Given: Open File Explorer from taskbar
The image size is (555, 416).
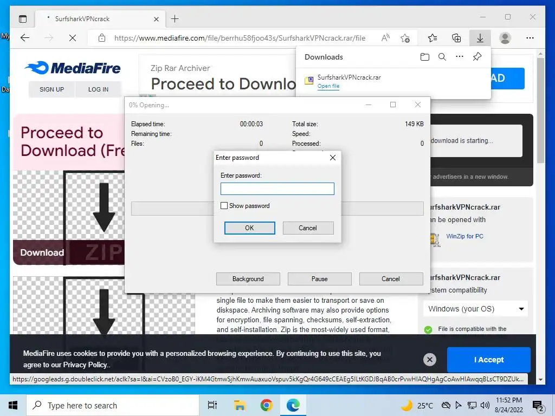Looking at the screenshot, I should 240,405.
